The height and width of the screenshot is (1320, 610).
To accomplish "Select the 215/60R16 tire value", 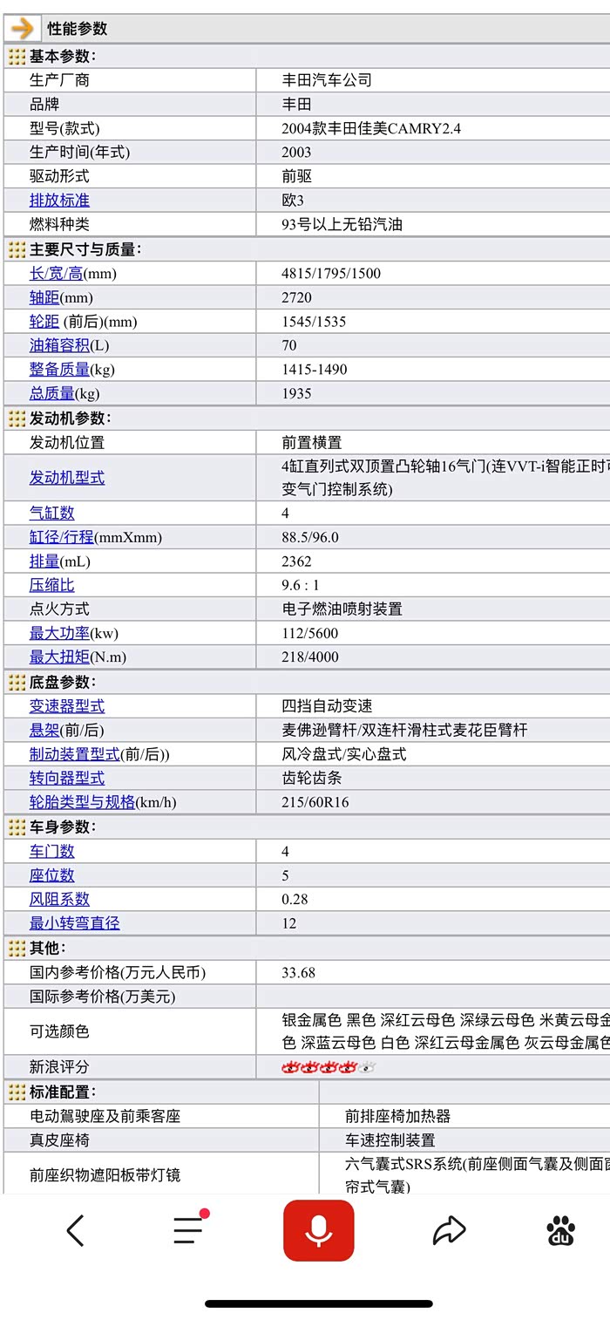I will tap(315, 802).
